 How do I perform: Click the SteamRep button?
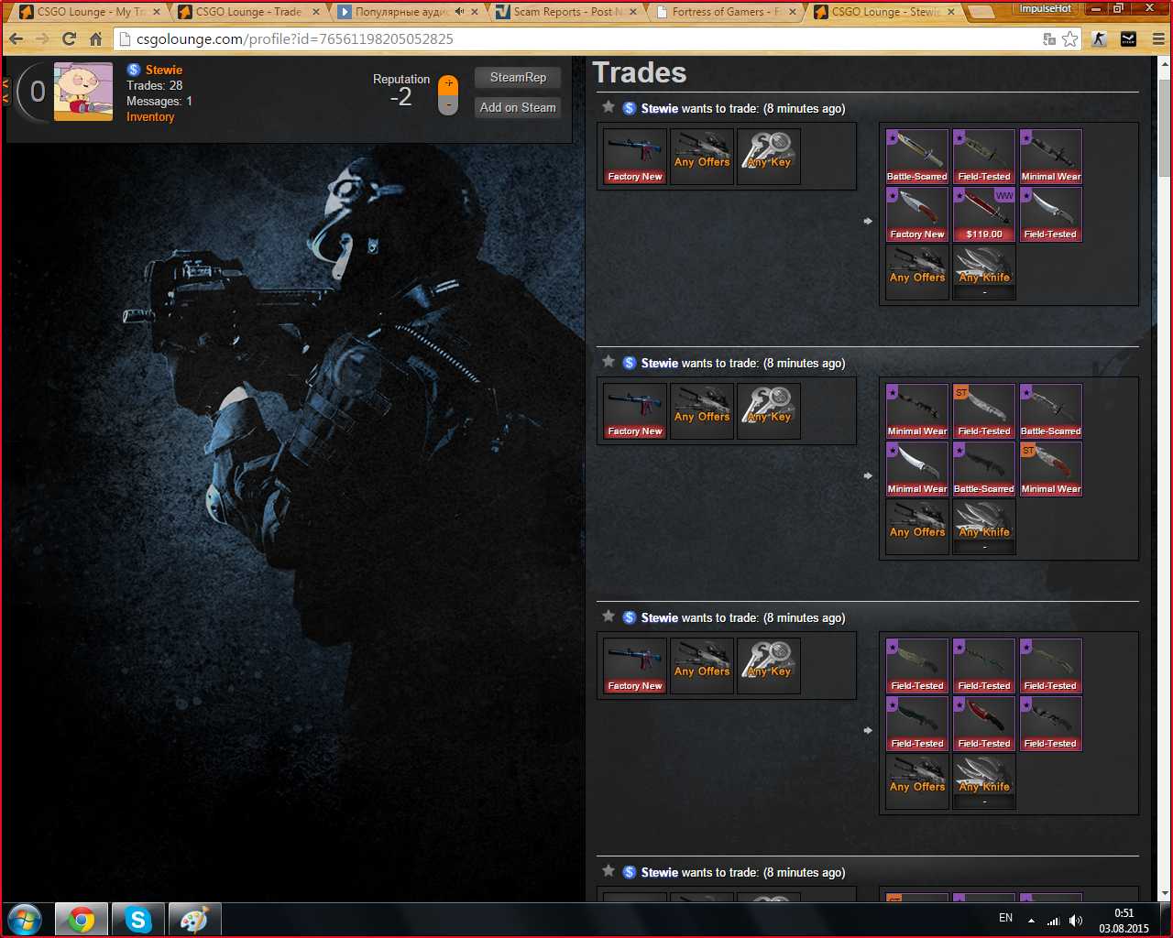518,78
